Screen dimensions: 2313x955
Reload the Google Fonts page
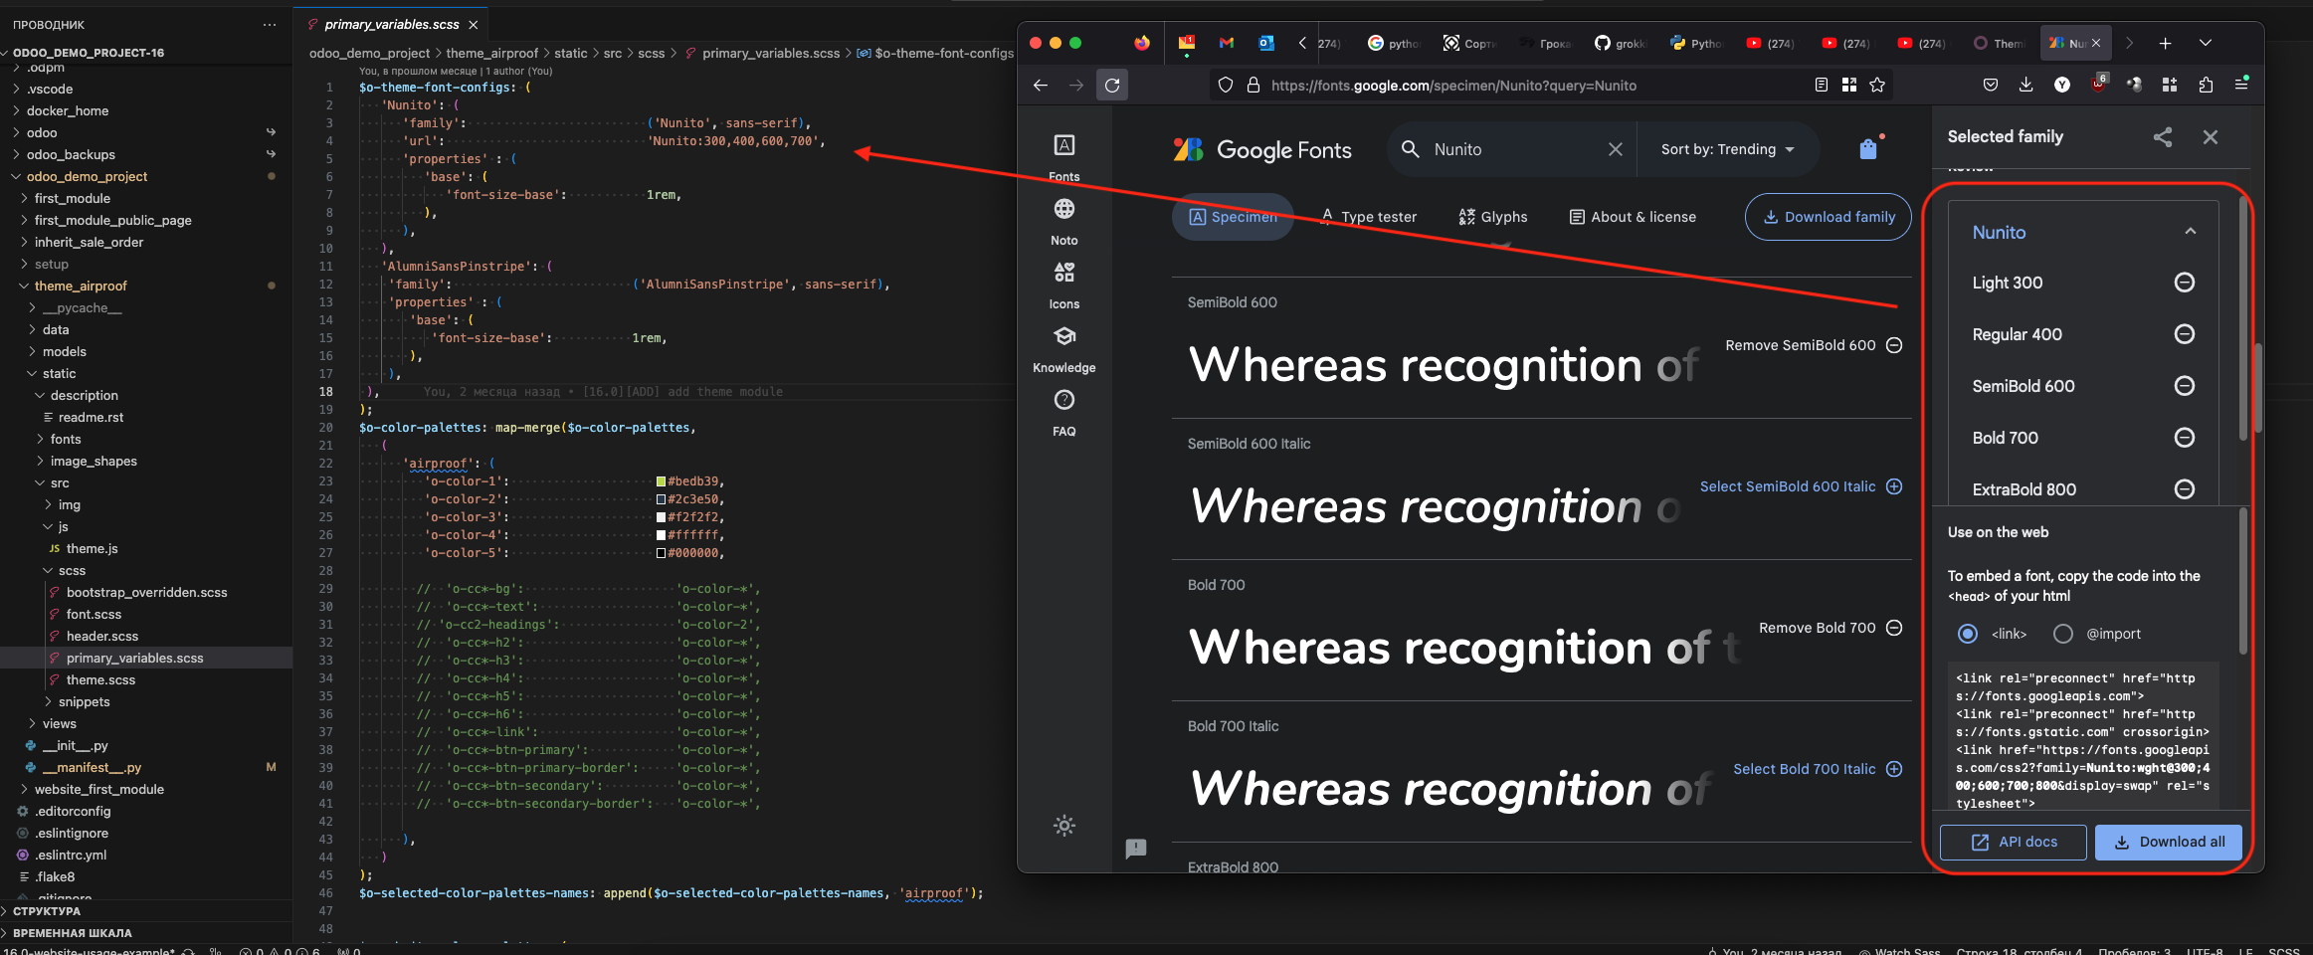(x=1112, y=86)
